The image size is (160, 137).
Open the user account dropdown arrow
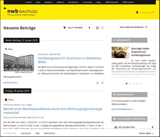click(153, 12)
